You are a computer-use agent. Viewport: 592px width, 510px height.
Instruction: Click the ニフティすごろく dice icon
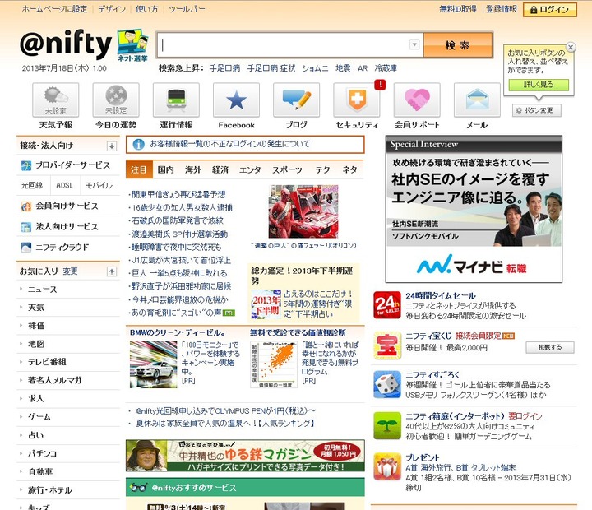pyautogui.click(x=387, y=385)
